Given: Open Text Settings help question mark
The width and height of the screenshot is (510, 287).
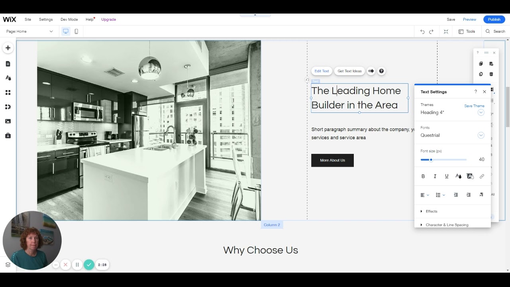Looking at the screenshot, I should (x=475, y=92).
